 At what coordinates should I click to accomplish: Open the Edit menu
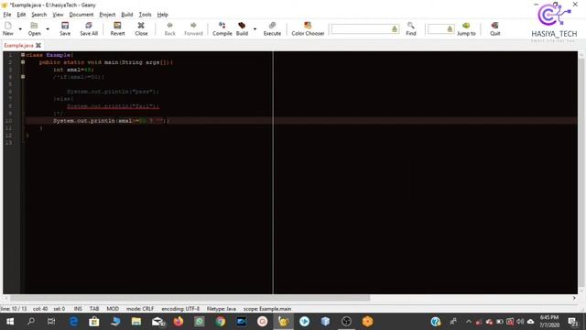[x=21, y=15]
